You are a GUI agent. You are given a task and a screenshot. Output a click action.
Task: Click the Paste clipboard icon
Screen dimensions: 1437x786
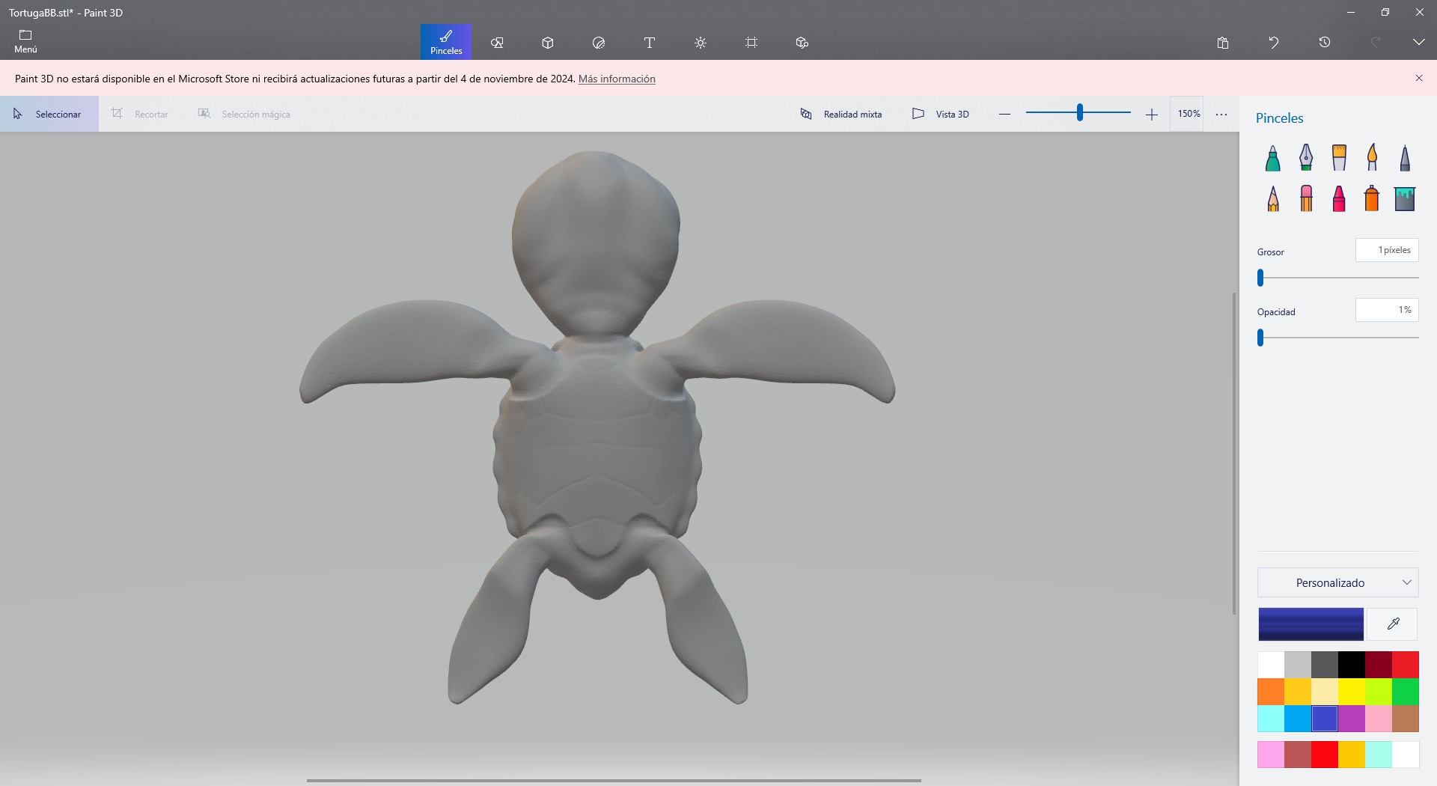click(x=1223, y=43)
